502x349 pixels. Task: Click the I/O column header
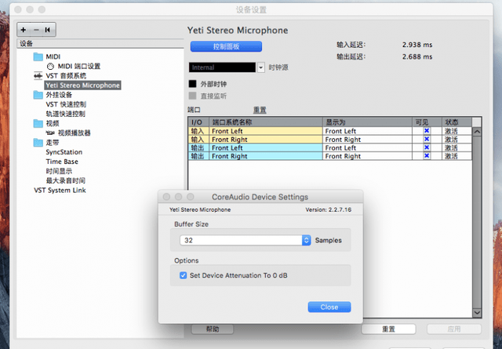(x=198, y=122)
